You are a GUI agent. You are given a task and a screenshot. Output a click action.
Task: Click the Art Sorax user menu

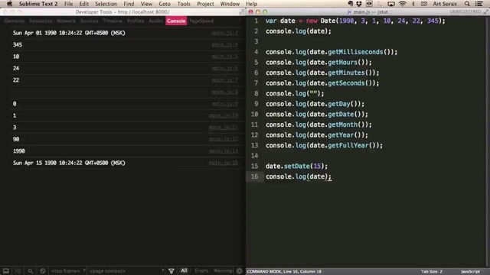tap(444, 4)
